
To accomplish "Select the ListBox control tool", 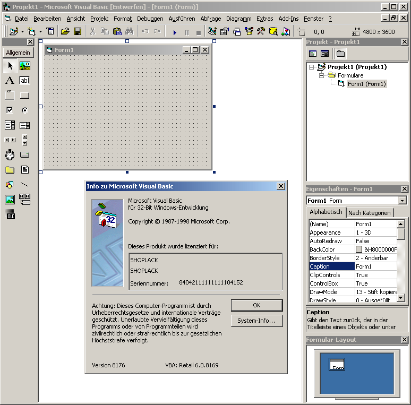I will (24, 125).
